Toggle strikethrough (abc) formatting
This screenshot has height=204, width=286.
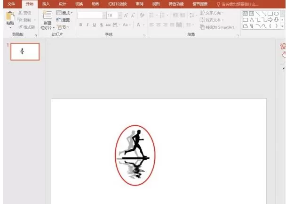point(108,24)
